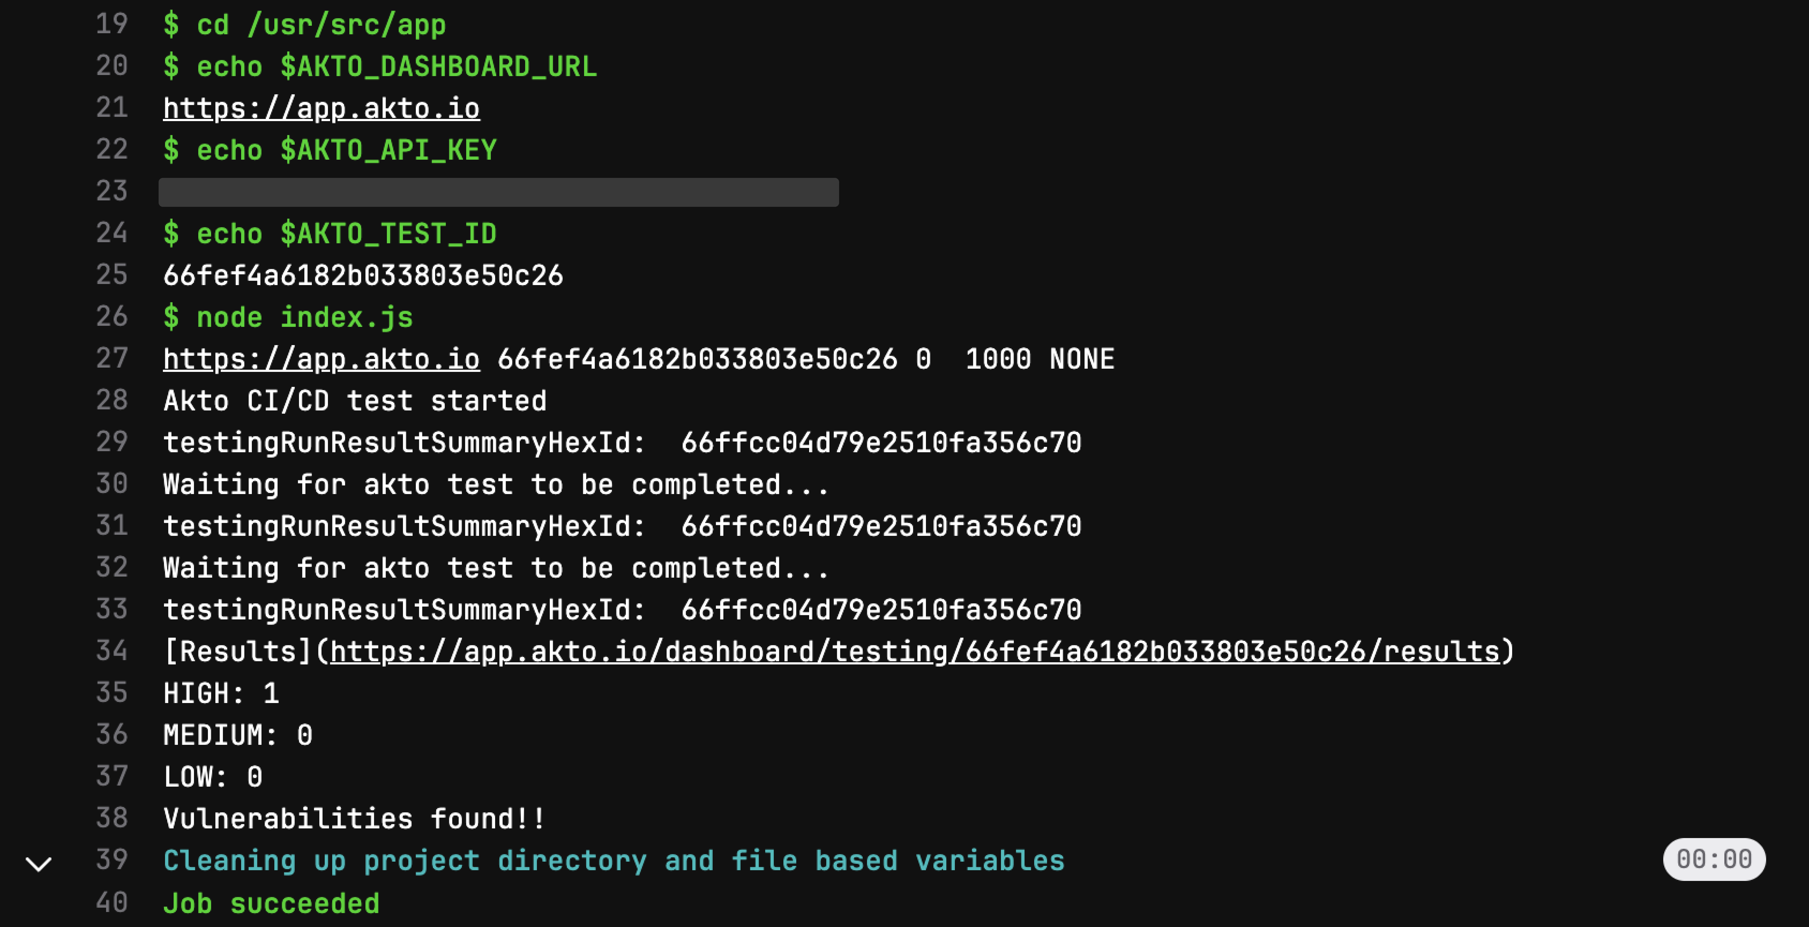
Task: Click the 00:00 duration badge
Action: pyautogui.click(x=1714, y=859)
